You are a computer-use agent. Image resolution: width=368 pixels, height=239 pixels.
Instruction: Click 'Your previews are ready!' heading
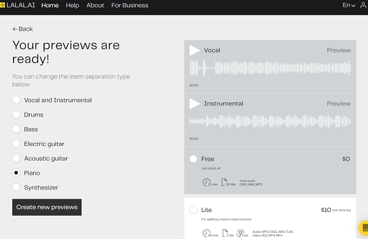[66, 52]
